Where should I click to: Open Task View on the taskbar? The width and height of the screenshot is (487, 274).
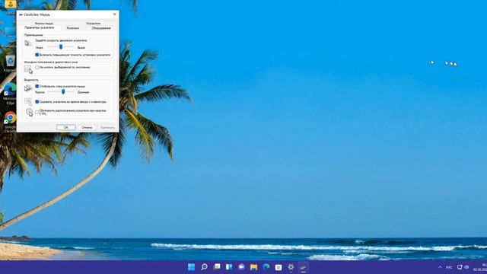[216, 267]
